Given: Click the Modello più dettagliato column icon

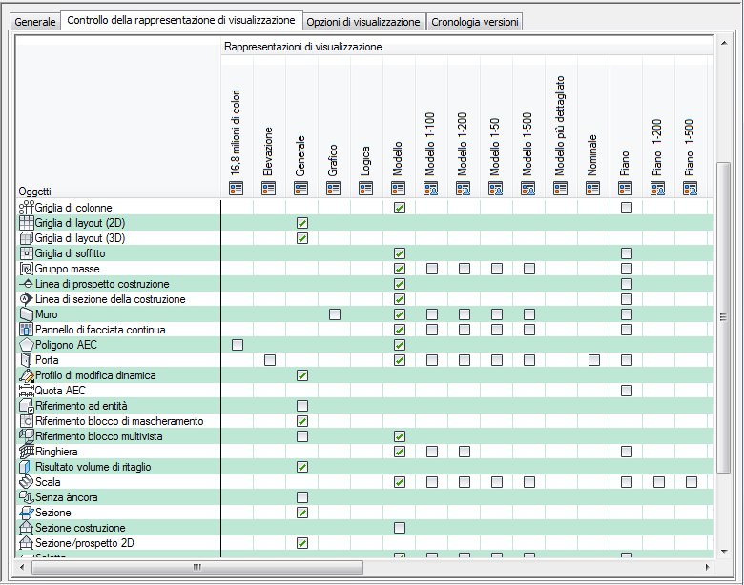Looking at the screenshot, I should coord(560,189).
